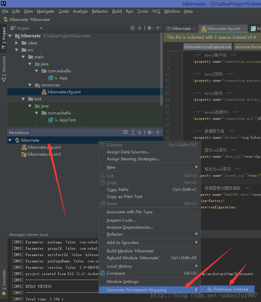Click the scroll-from-source target icon in Project panel
This screenshot has height=302, width=261.
click(132, 28)
